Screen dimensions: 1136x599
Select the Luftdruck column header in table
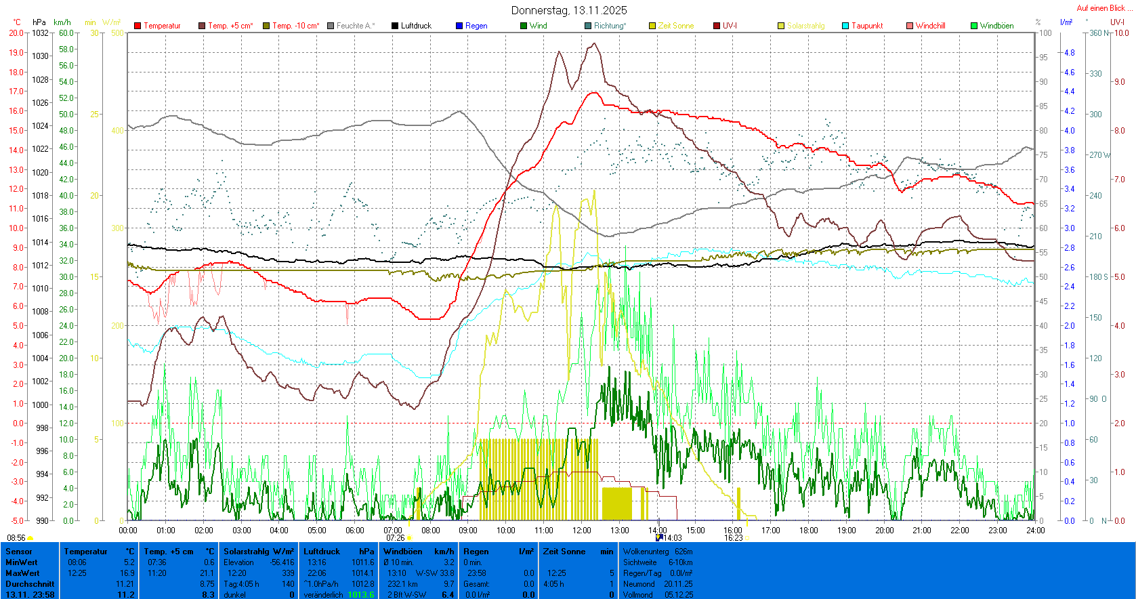point(322,552)
